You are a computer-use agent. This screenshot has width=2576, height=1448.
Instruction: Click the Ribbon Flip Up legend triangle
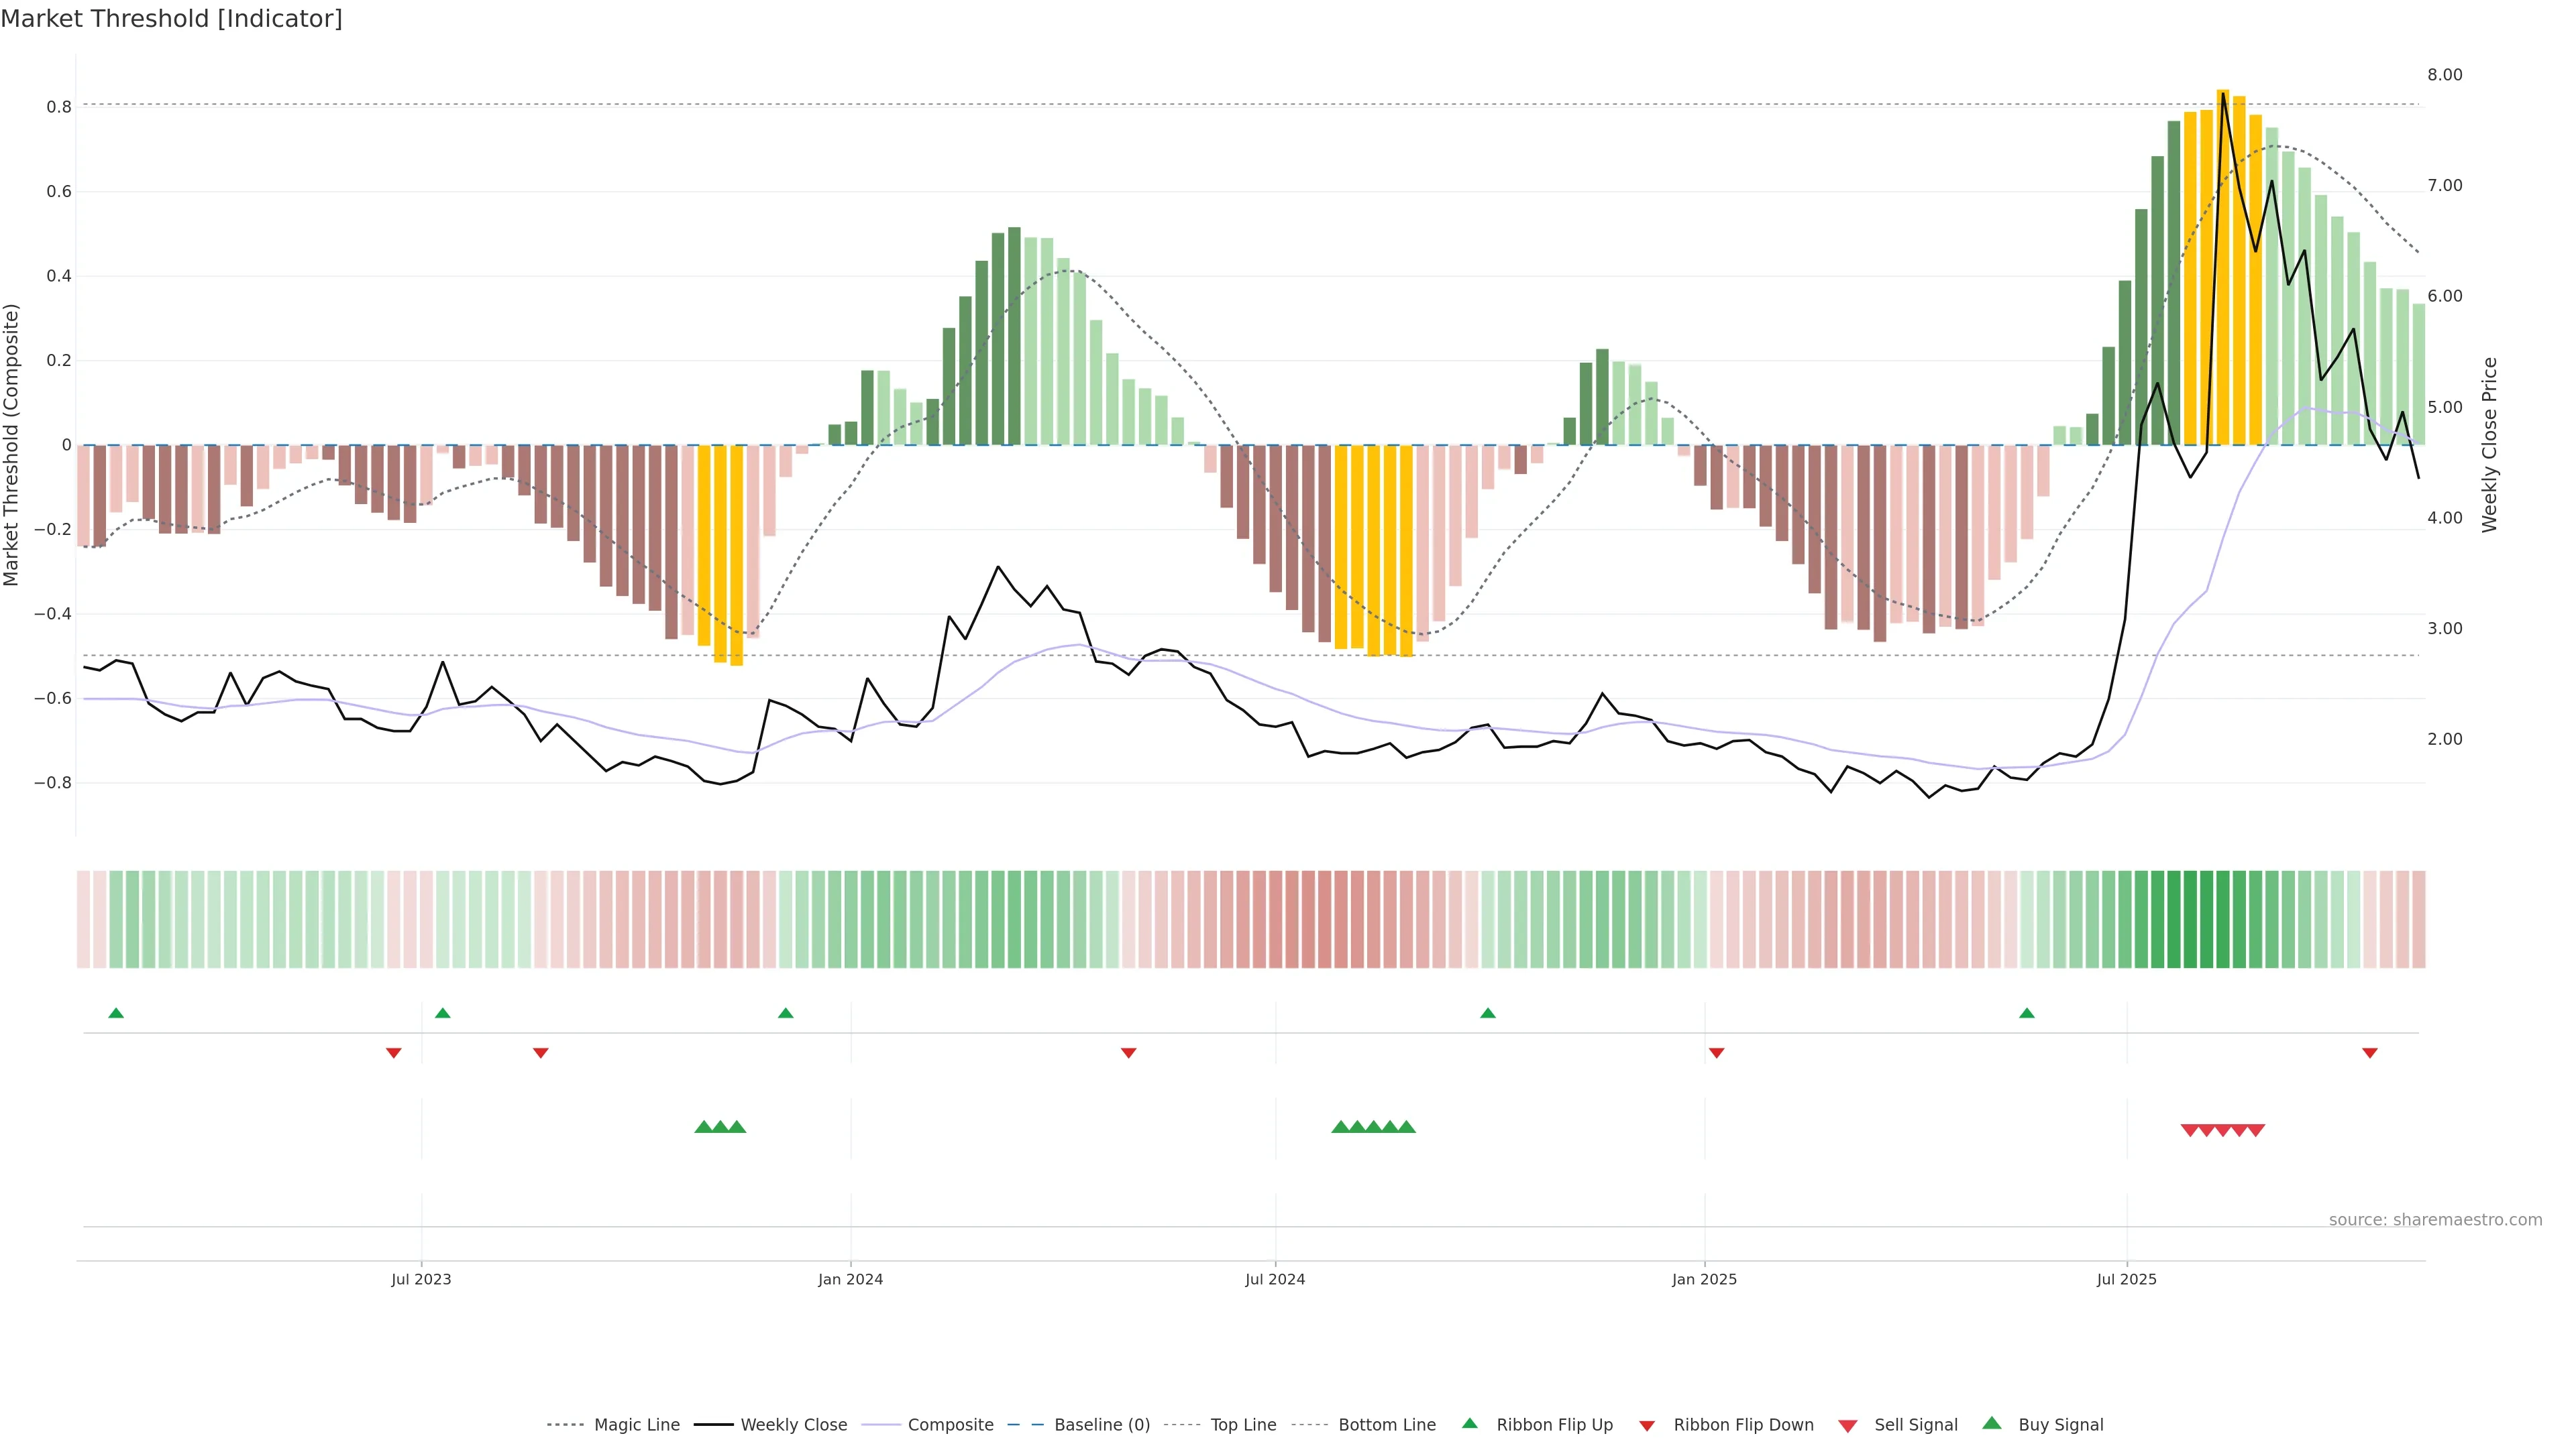[1469, 1423]
